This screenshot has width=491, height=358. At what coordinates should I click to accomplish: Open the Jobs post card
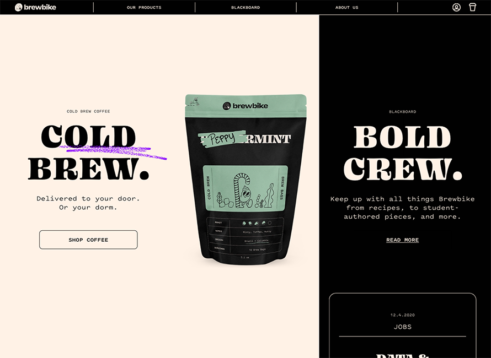coord(402,326)
